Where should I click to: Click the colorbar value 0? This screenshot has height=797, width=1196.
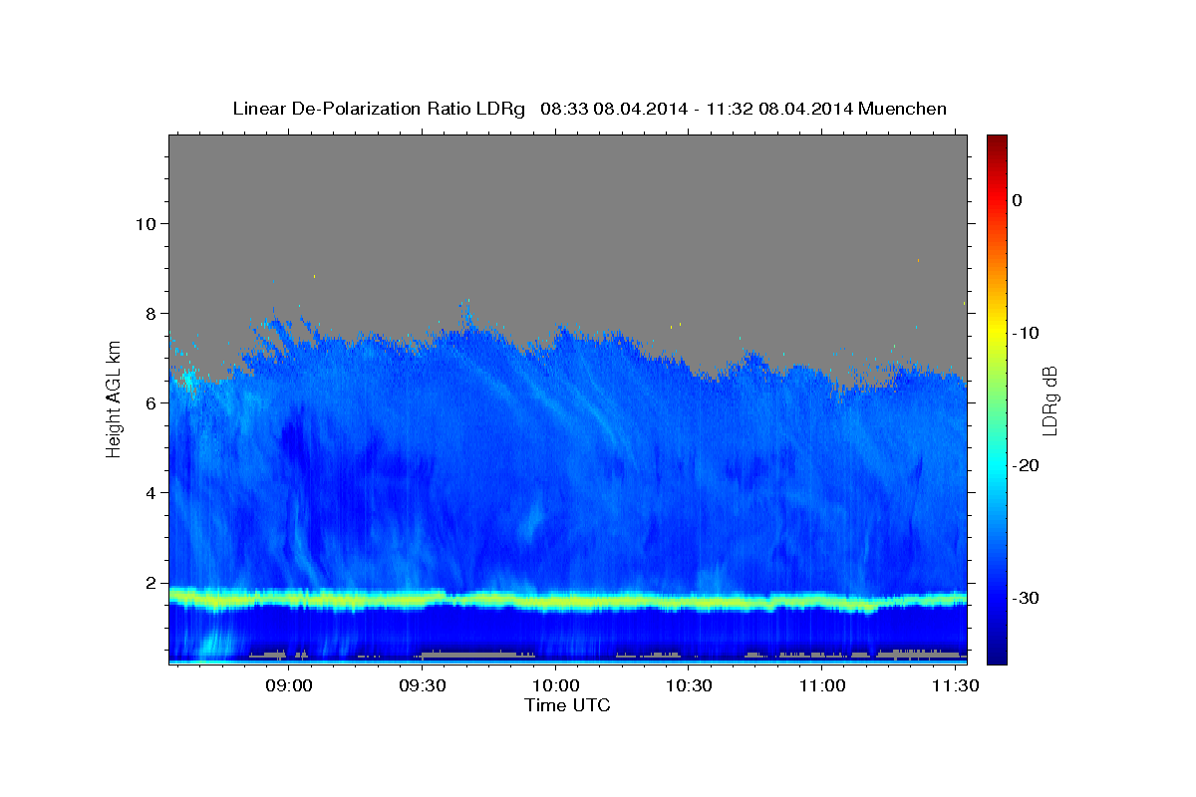tap(1017, 200)
